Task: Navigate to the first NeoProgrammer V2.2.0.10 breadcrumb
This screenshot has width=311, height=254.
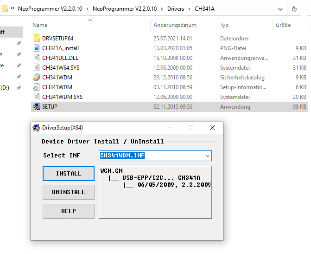Action: (50, 9)
